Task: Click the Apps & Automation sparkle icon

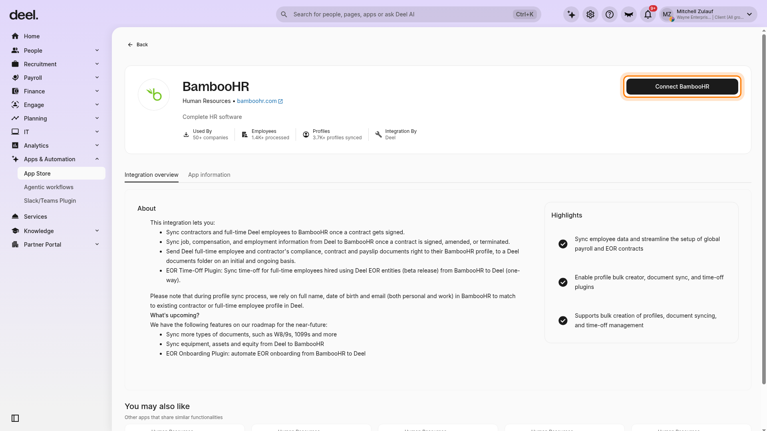Action: [x=15, y=159]
